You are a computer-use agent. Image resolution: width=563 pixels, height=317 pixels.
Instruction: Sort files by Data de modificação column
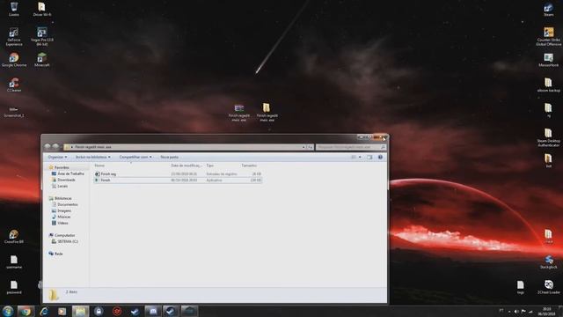point(186,166)
